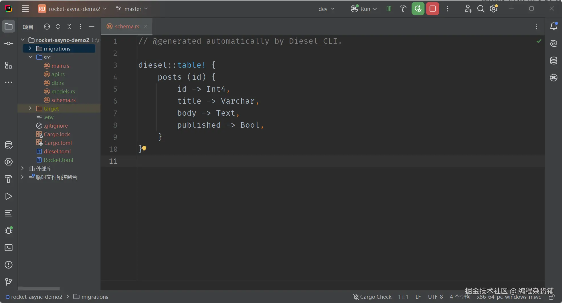Click the Build project hammer in toolbar

coord(403,9)
